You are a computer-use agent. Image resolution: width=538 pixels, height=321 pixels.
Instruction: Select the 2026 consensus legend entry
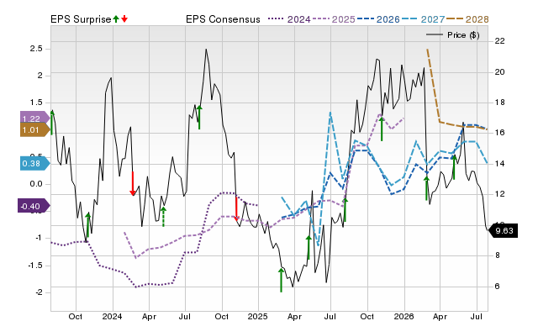(x=378, y=19)
